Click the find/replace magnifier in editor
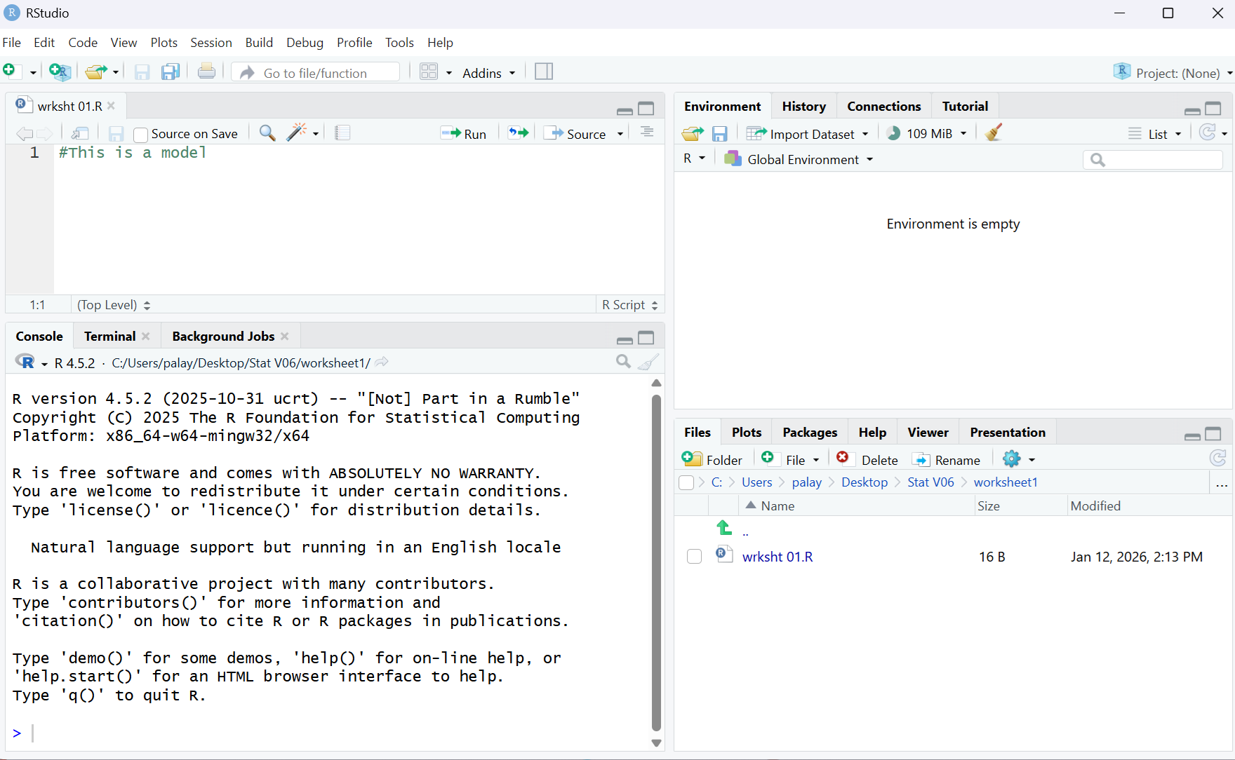1235x760 pixels. 267,133
